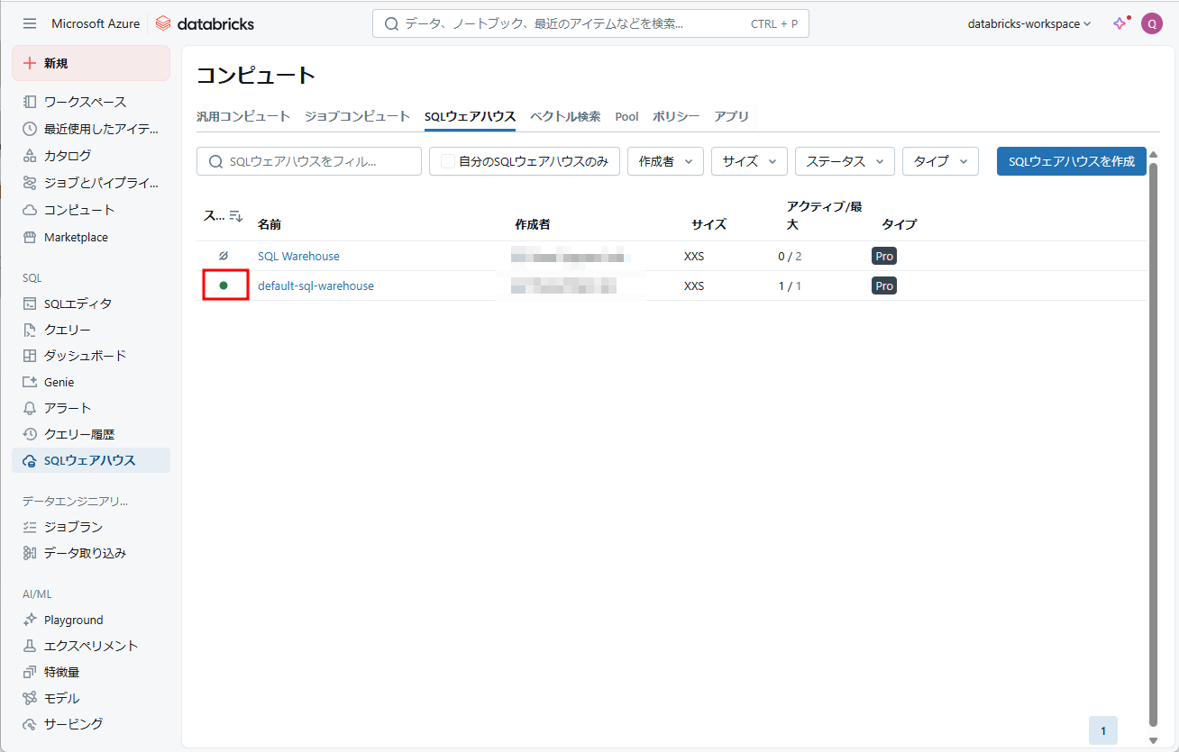This screenshot has width=1179, height=752.
Task: Click the Databricks Assistant sparkle icon
Action: click(x=1120, y=23)
